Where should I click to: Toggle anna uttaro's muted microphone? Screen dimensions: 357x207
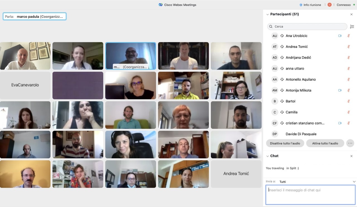click(348, 68)
